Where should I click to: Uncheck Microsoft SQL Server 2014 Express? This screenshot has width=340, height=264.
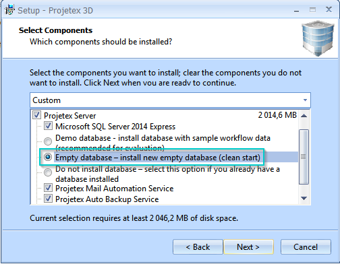tap(48, 126)
